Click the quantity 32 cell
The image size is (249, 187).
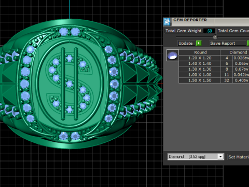227,81
